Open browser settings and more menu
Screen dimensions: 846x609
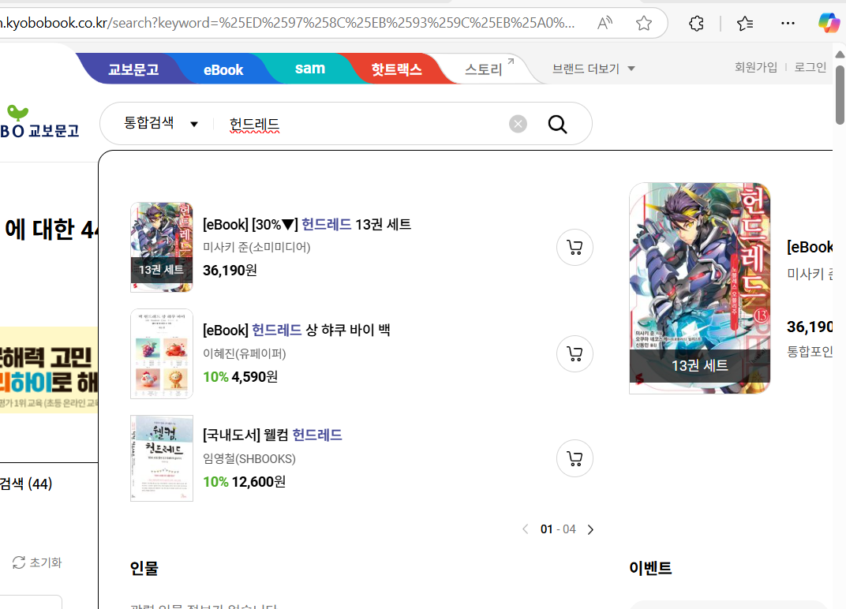788,23
